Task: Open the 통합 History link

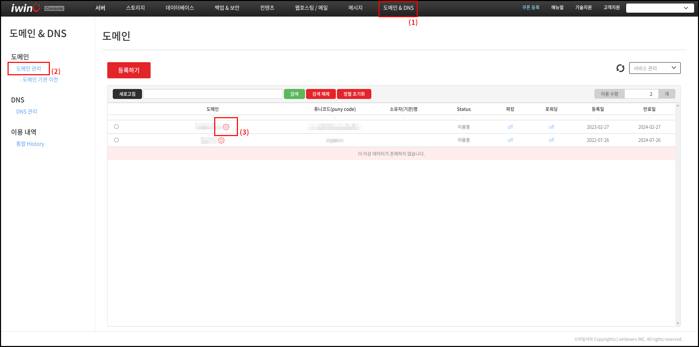Action: pyautogui.click(x=30, y=144)
